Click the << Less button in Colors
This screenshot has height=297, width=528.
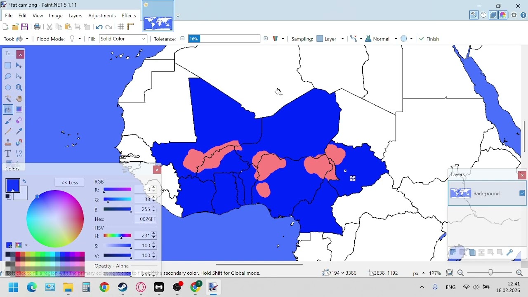coord(70,182)
